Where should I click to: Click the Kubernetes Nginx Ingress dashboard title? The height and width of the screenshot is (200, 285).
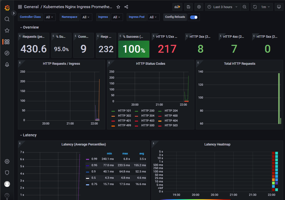tap(78, 7)
